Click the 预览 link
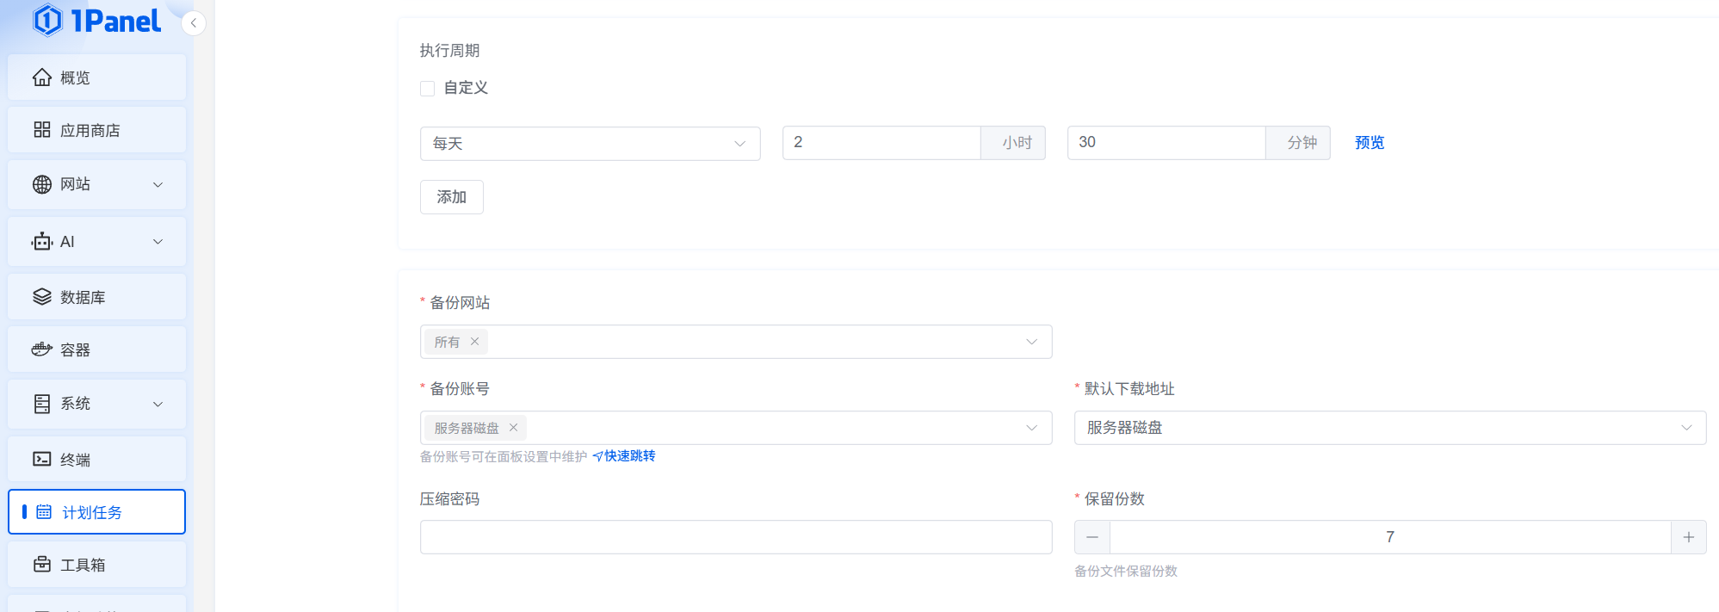 [x=1369, y=143]
